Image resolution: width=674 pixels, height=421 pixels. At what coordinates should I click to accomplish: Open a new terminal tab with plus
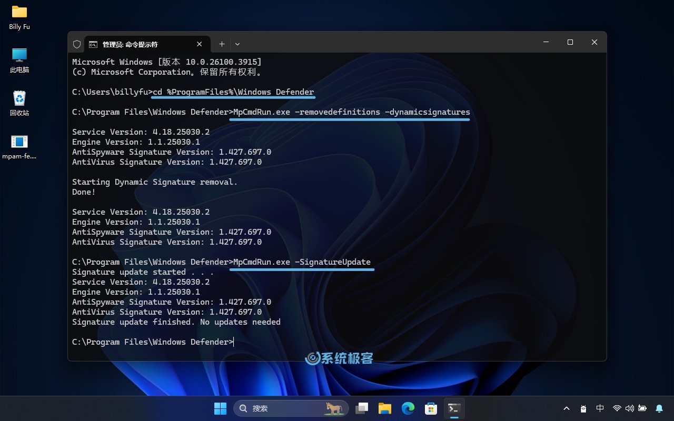tap(222, 44)
